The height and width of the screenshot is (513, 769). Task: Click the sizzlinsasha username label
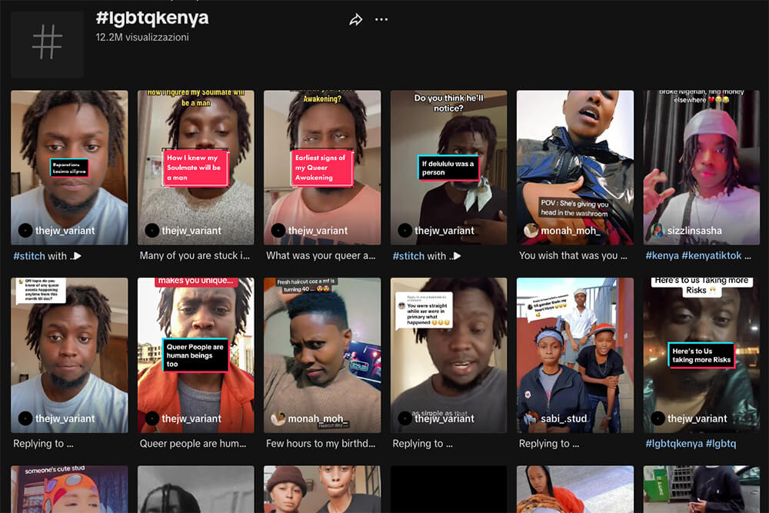(694, 231)
